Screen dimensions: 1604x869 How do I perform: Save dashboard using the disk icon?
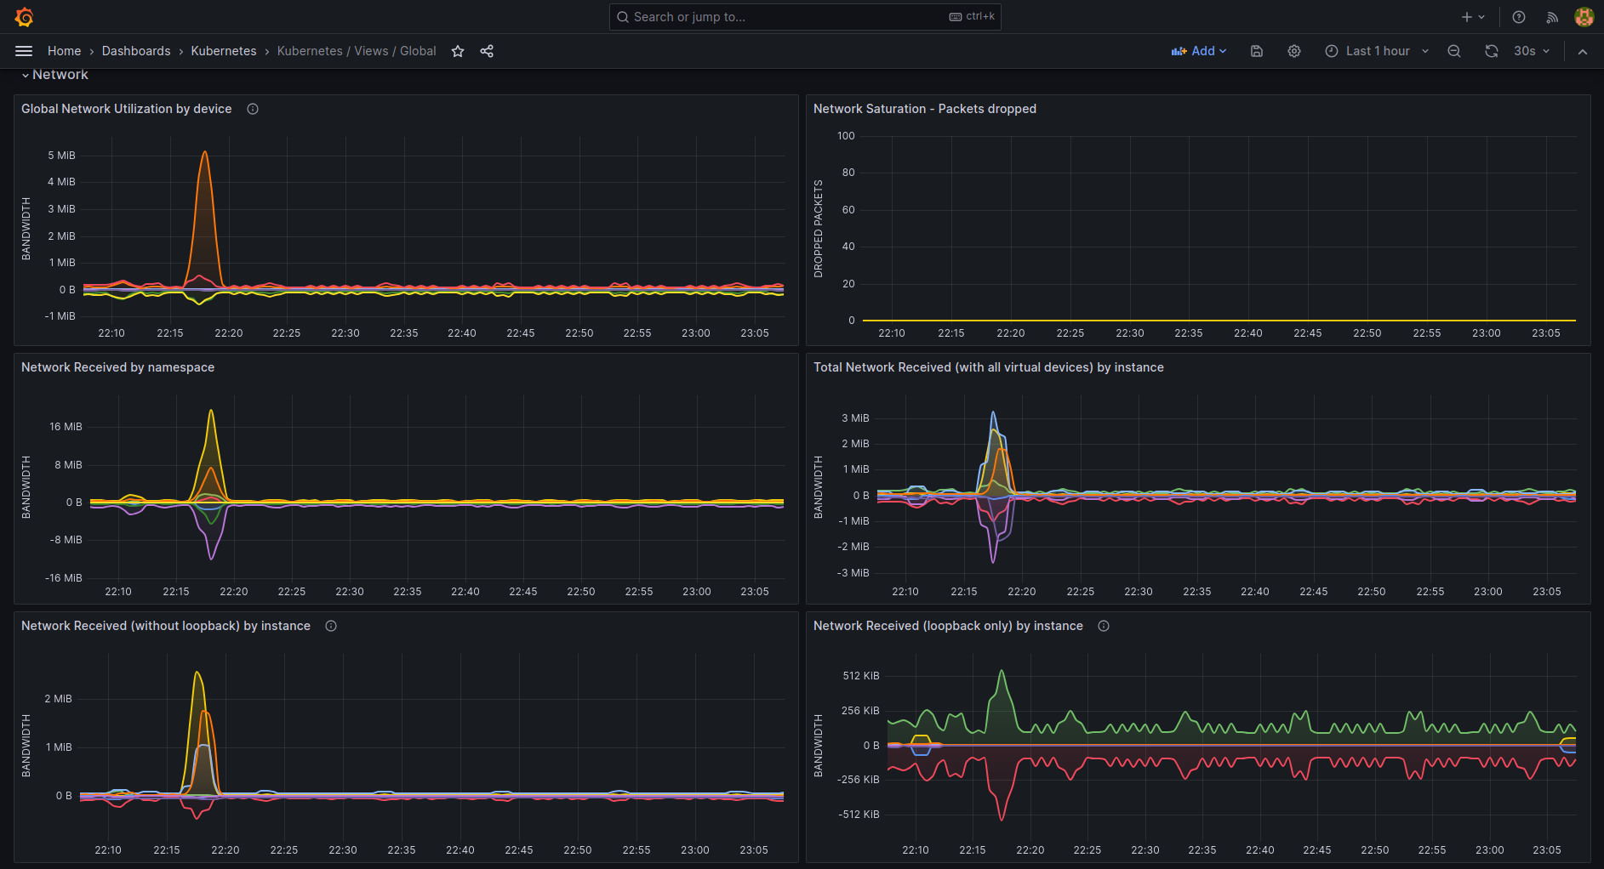click(x=1257, y=51)
